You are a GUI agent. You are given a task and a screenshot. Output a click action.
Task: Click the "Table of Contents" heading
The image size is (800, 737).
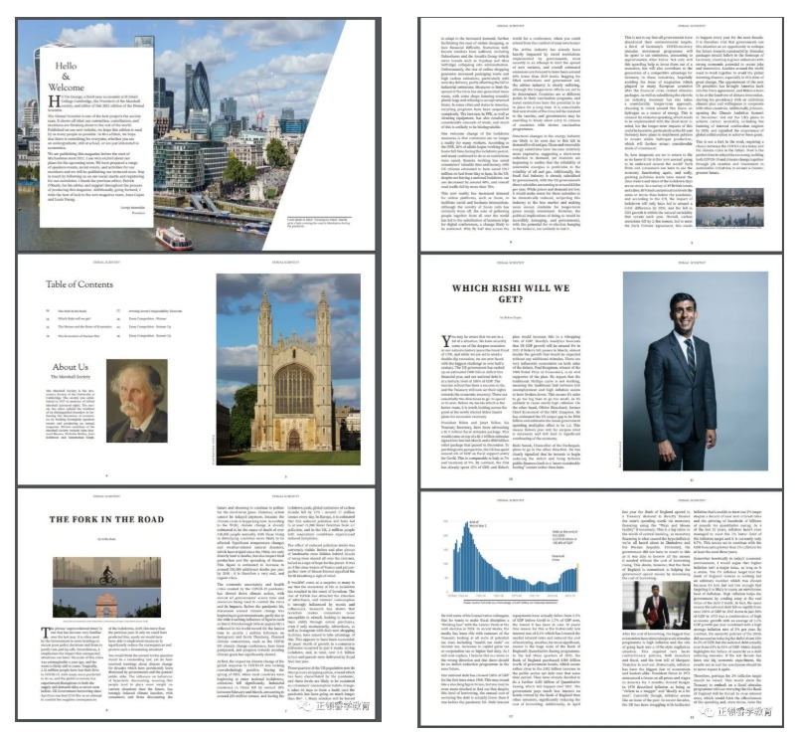[x=80, y=284]
